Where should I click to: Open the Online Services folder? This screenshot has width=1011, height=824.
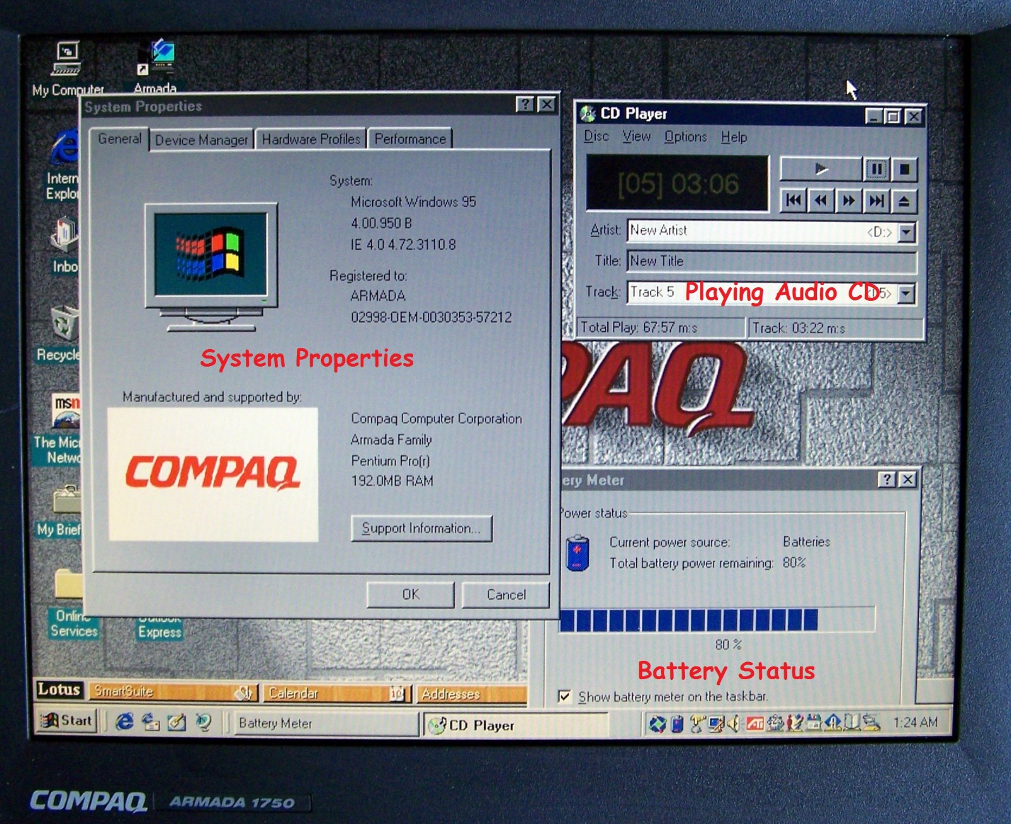(72, 603)
